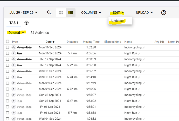
Task: Sort by the Moving Time column header
Action: pos(91,42)
